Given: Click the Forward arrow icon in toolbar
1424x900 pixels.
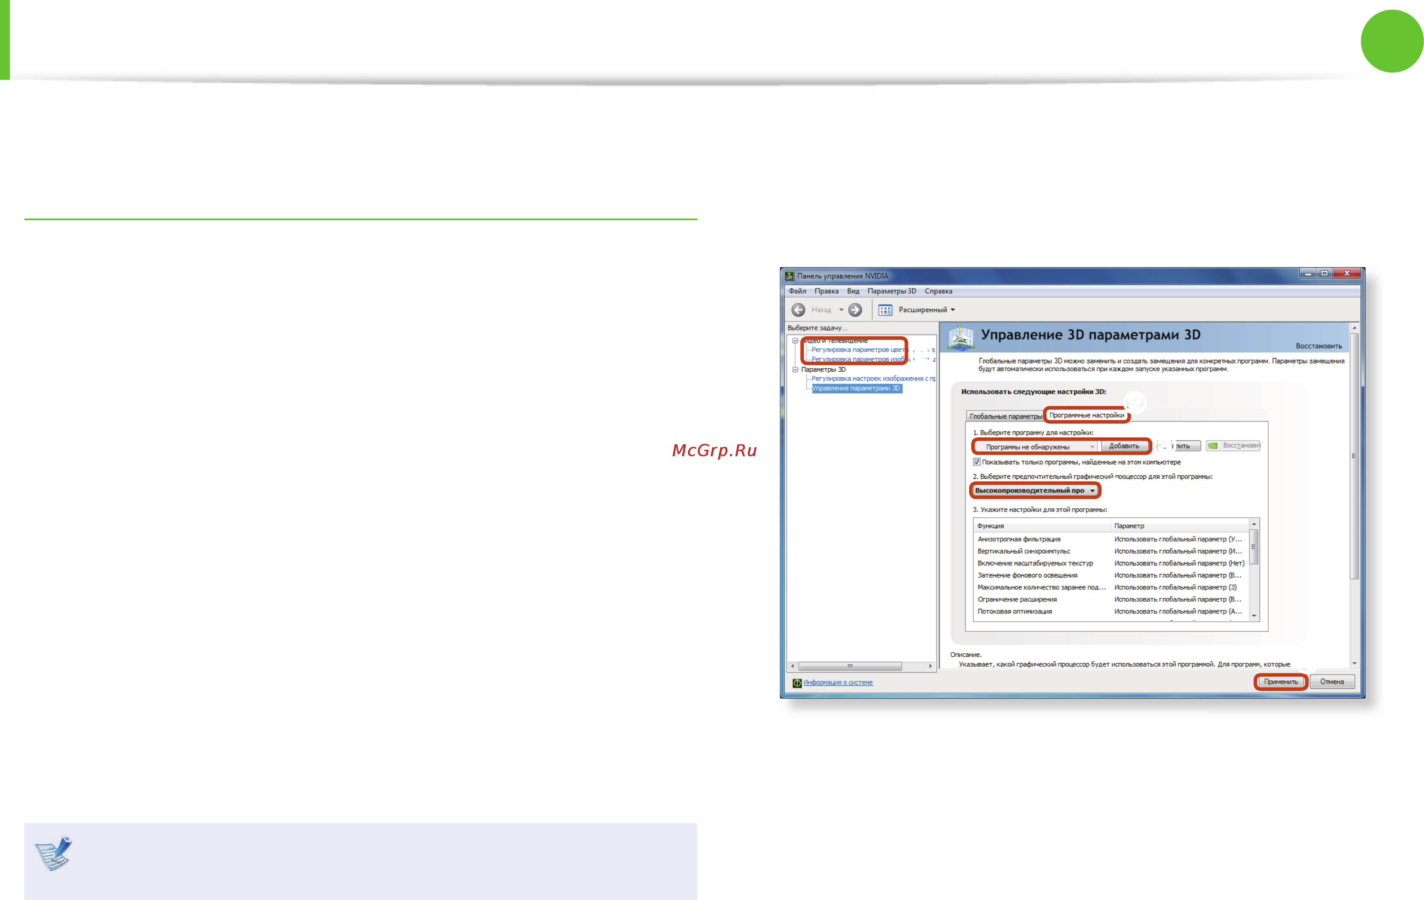Looking at the screenshot, I should (x=855, y=310).
